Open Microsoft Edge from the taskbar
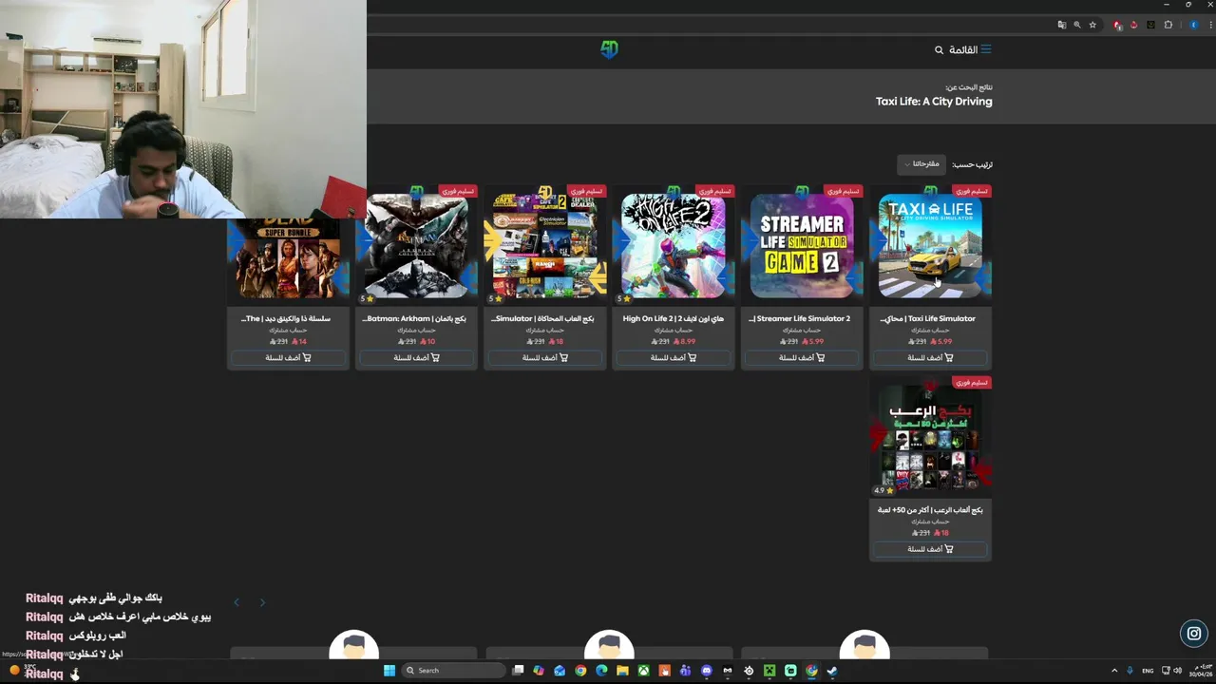Viewport: 1216px width, 684px height. [x=601, y=671]
